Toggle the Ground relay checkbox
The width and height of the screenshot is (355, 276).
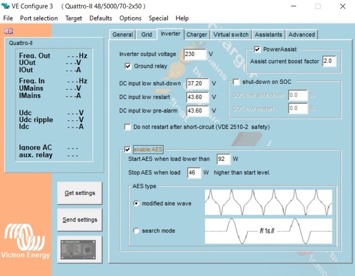[128, 66]
